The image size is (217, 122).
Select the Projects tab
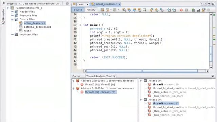coord(12,4)
